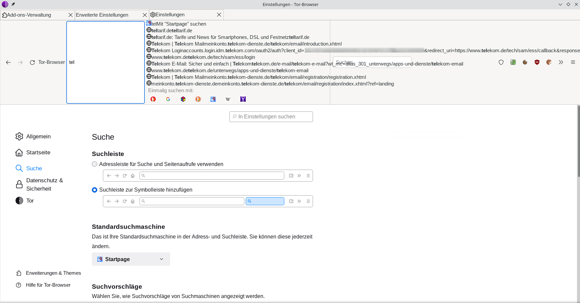Open the uBlock Origin extension icon
The width and height of the screenshot is (580, 303).
click(x=537, y=62)
